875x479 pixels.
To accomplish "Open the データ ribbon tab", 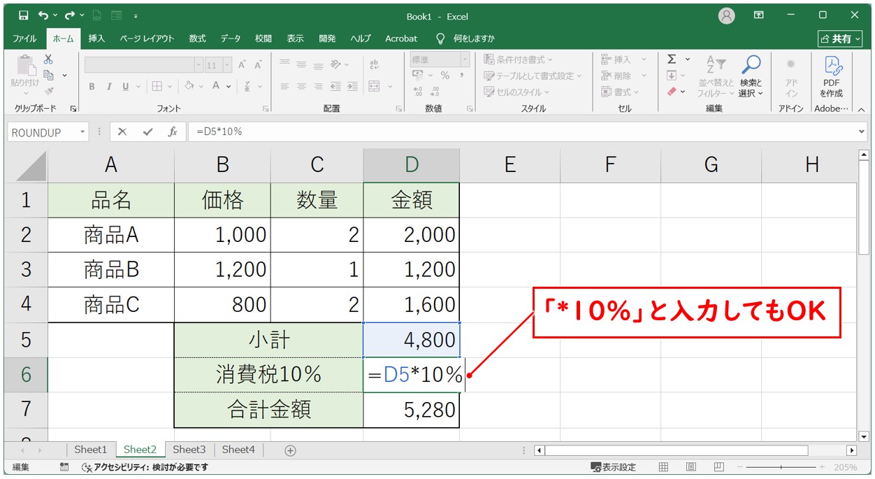I will [231, 38].
